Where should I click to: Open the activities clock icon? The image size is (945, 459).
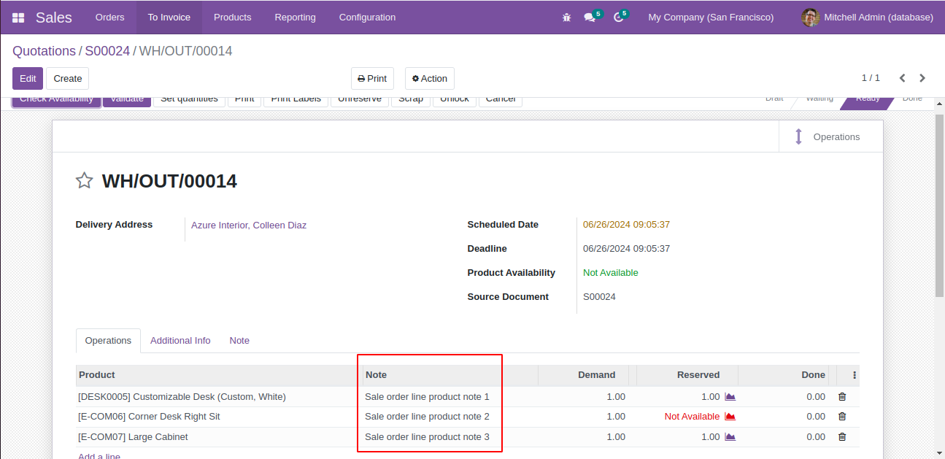pyautogui.click(x=618, y=18)
